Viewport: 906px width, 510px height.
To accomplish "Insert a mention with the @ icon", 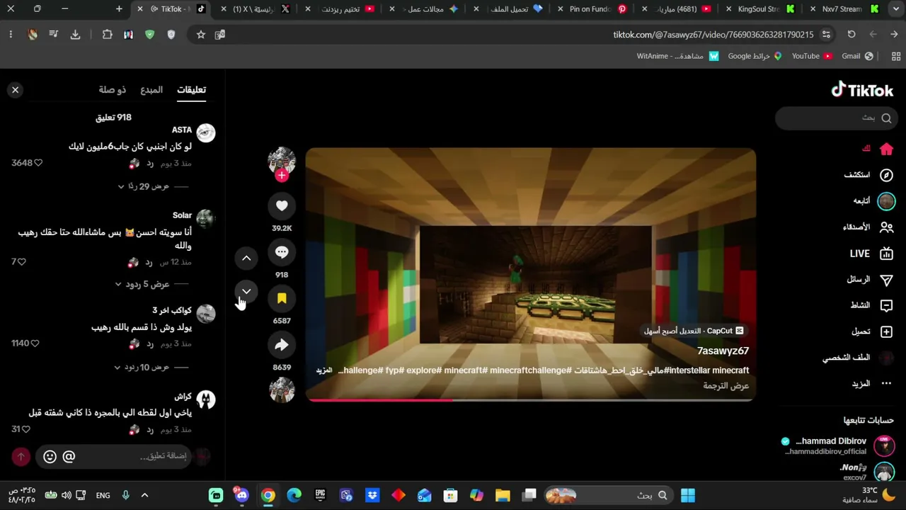I will (69, 456).
